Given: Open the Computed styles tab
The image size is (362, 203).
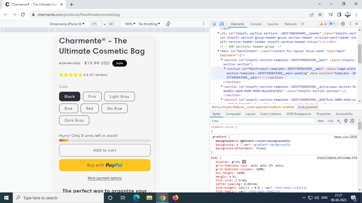Looking at the screenshot, I should click(233, 114).
